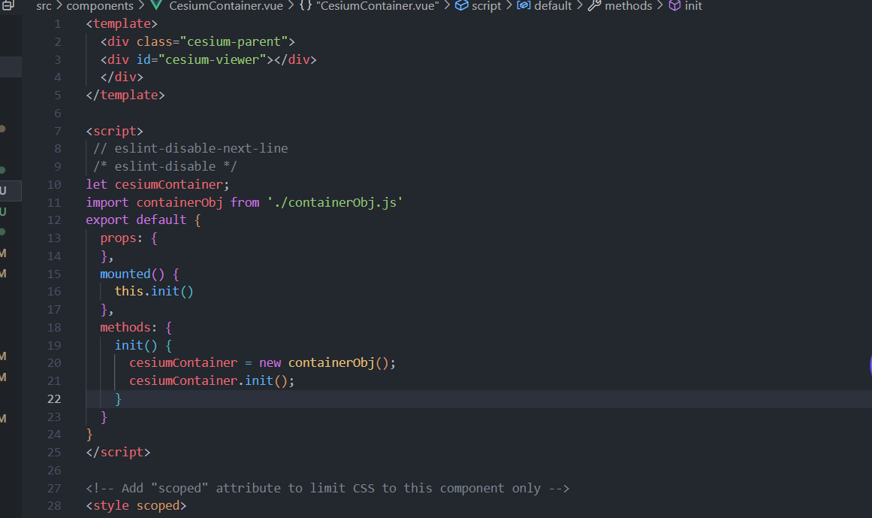Click the closing </div> on line 4
This screenshot has width=872, height=518.
tap(122, 77)
